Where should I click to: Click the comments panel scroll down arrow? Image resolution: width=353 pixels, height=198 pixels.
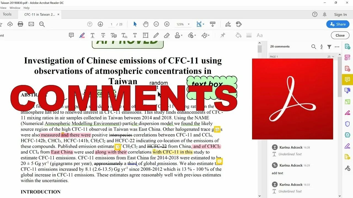coord(339,196)
